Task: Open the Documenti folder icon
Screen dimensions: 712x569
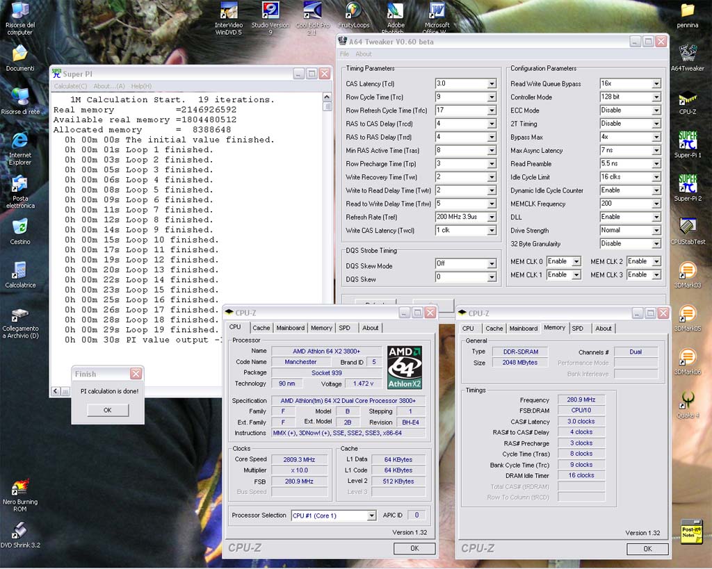Action: point(20,59)
